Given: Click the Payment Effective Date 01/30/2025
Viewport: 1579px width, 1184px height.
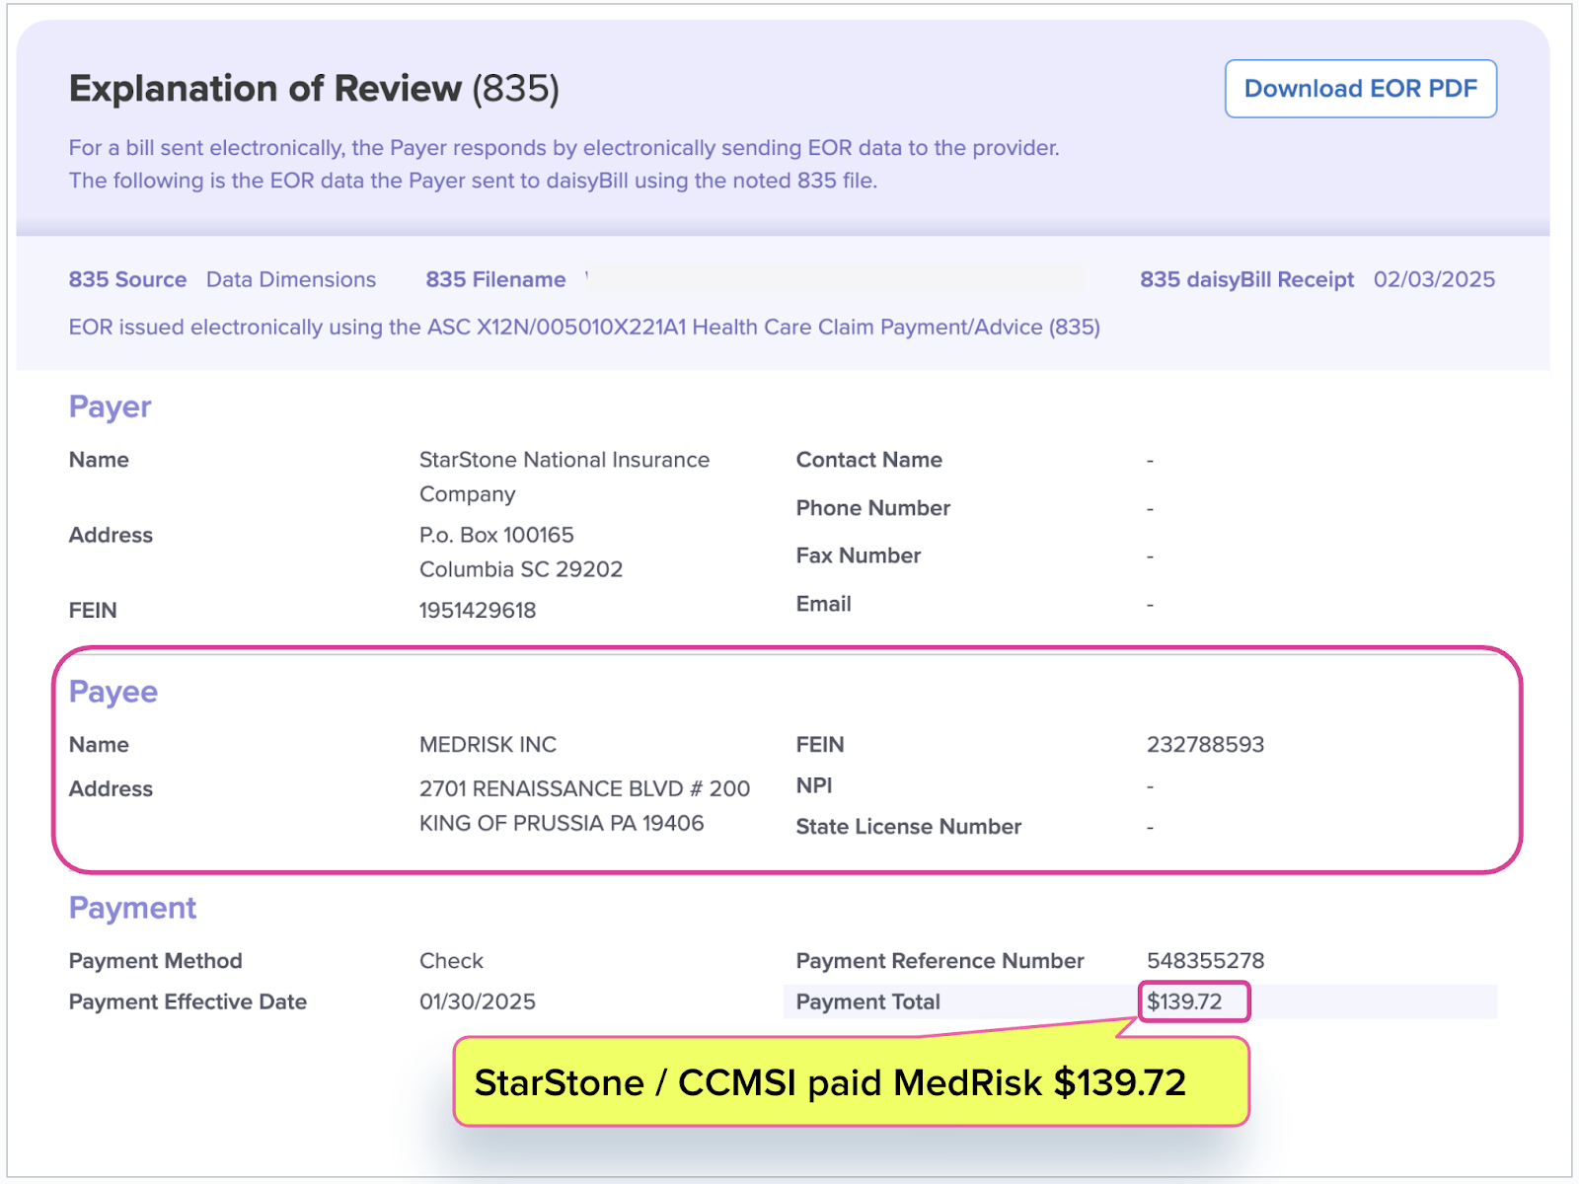Looking at the screenshot, I should (478, 1002).
